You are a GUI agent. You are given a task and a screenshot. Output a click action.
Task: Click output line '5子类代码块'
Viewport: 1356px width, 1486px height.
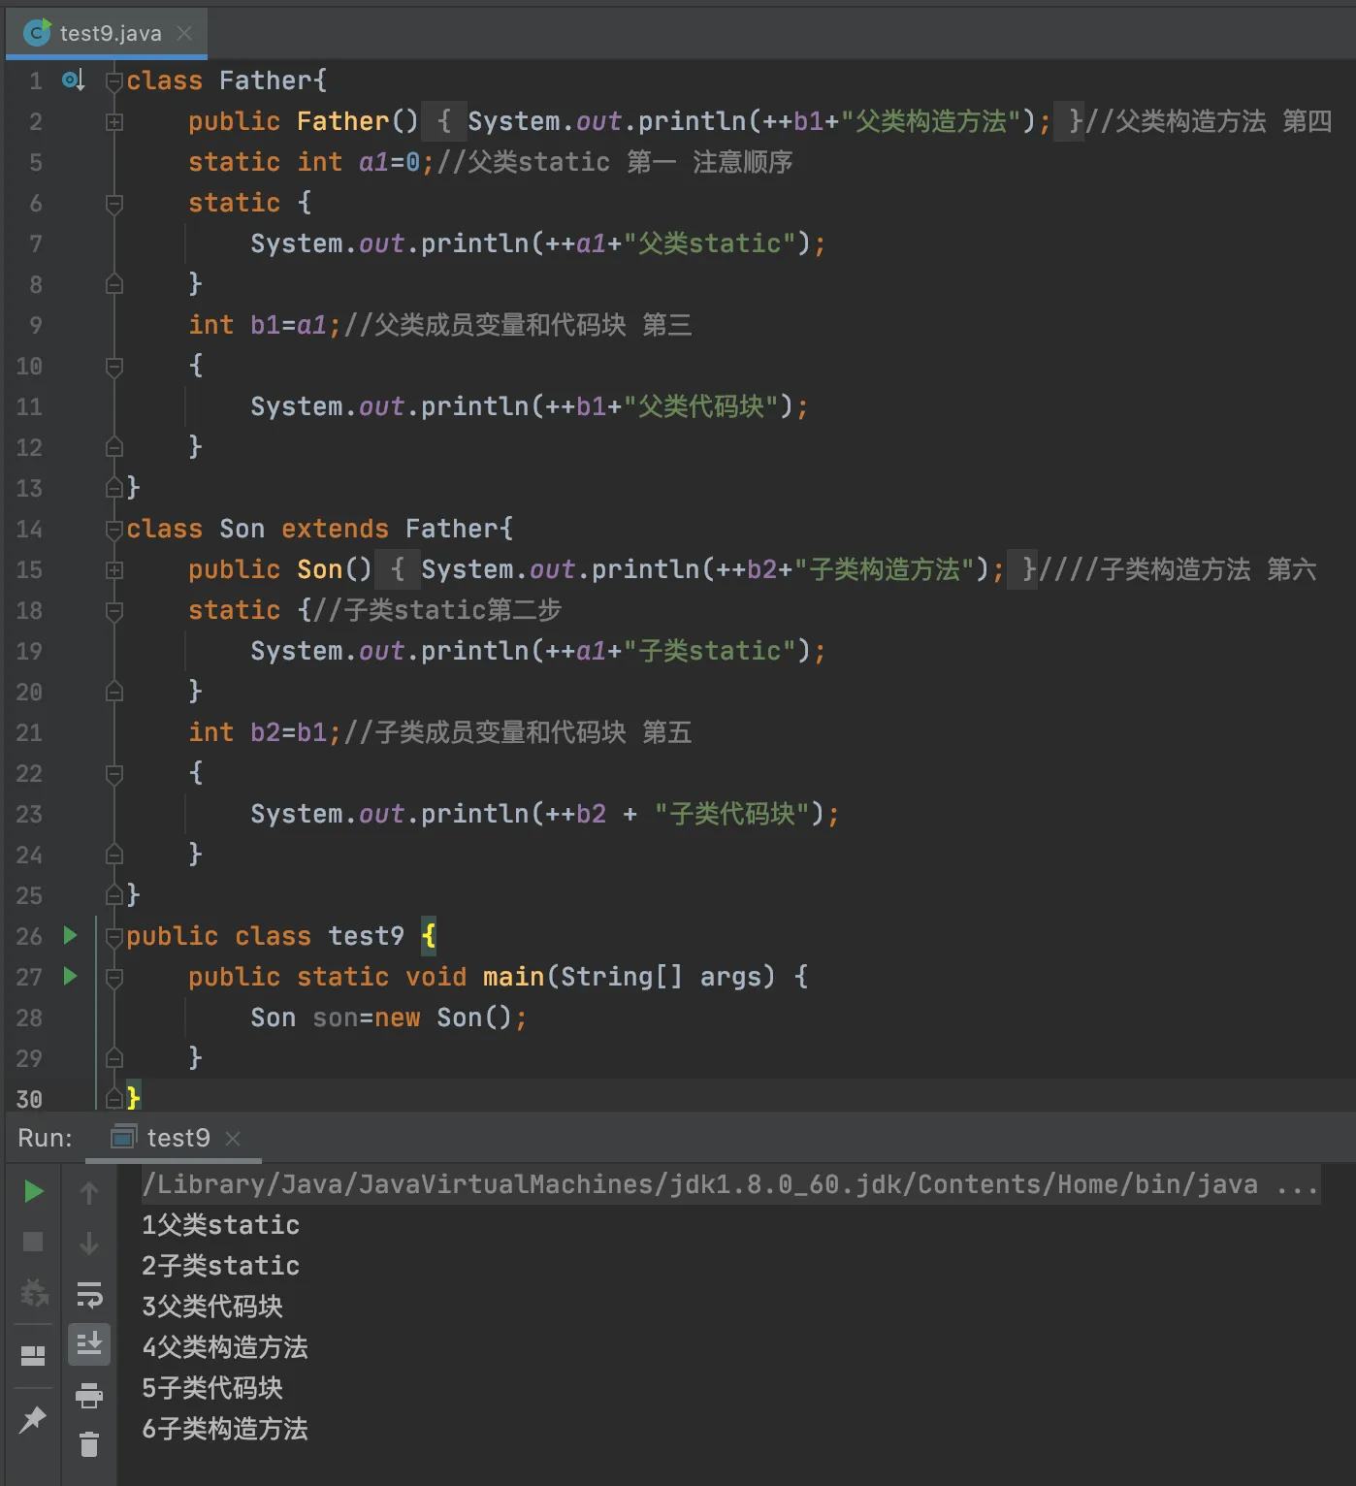[x=212, y=1388]
